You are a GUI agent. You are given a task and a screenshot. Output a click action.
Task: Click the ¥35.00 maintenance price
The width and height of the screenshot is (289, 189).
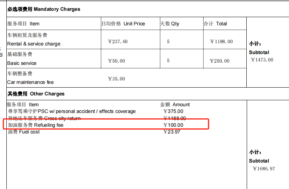click(116, 79)
